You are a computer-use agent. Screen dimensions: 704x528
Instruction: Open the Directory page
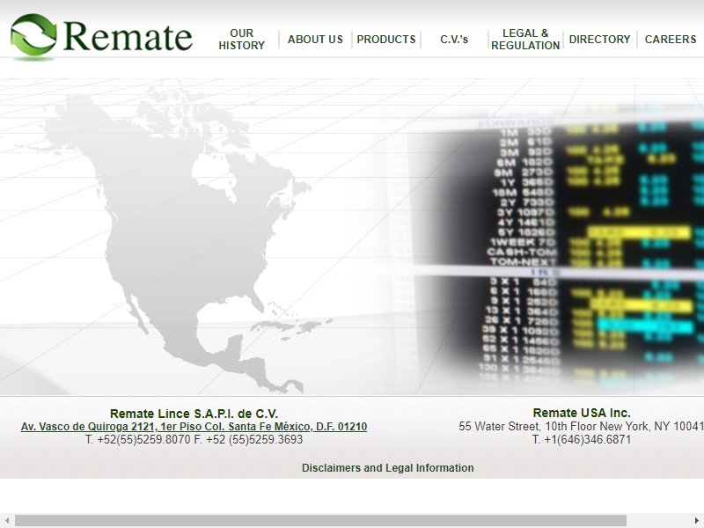coord(599,40)
